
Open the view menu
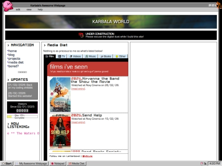29,9
